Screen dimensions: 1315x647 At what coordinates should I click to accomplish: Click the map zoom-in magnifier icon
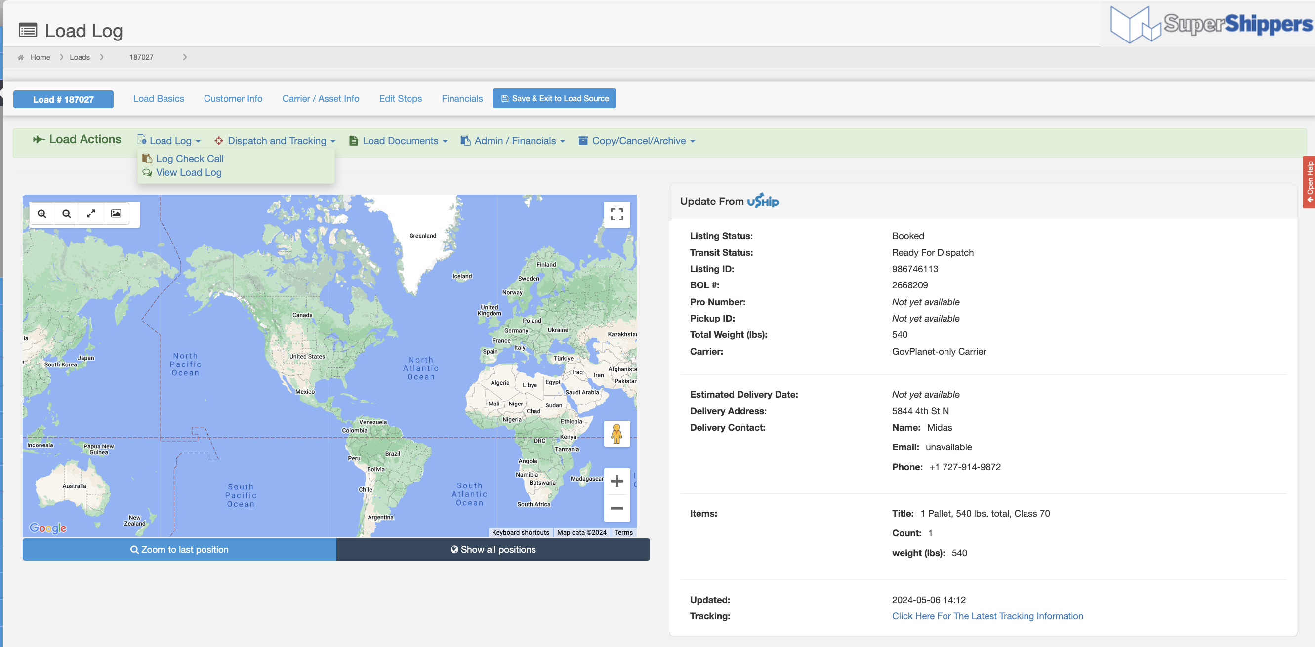(x=42, y=214)
